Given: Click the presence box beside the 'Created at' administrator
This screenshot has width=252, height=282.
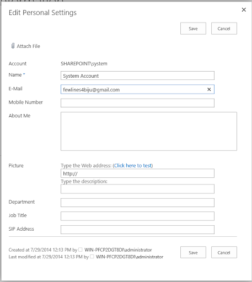Looking at the screenshot, I should tap(81, 250).
